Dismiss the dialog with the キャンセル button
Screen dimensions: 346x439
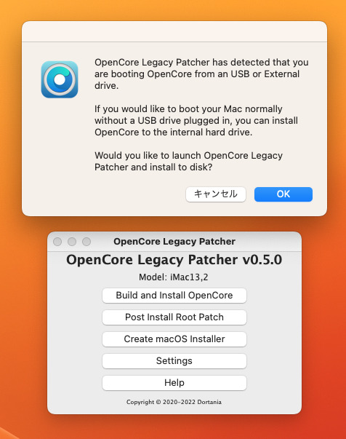click(x=215, y=194)
